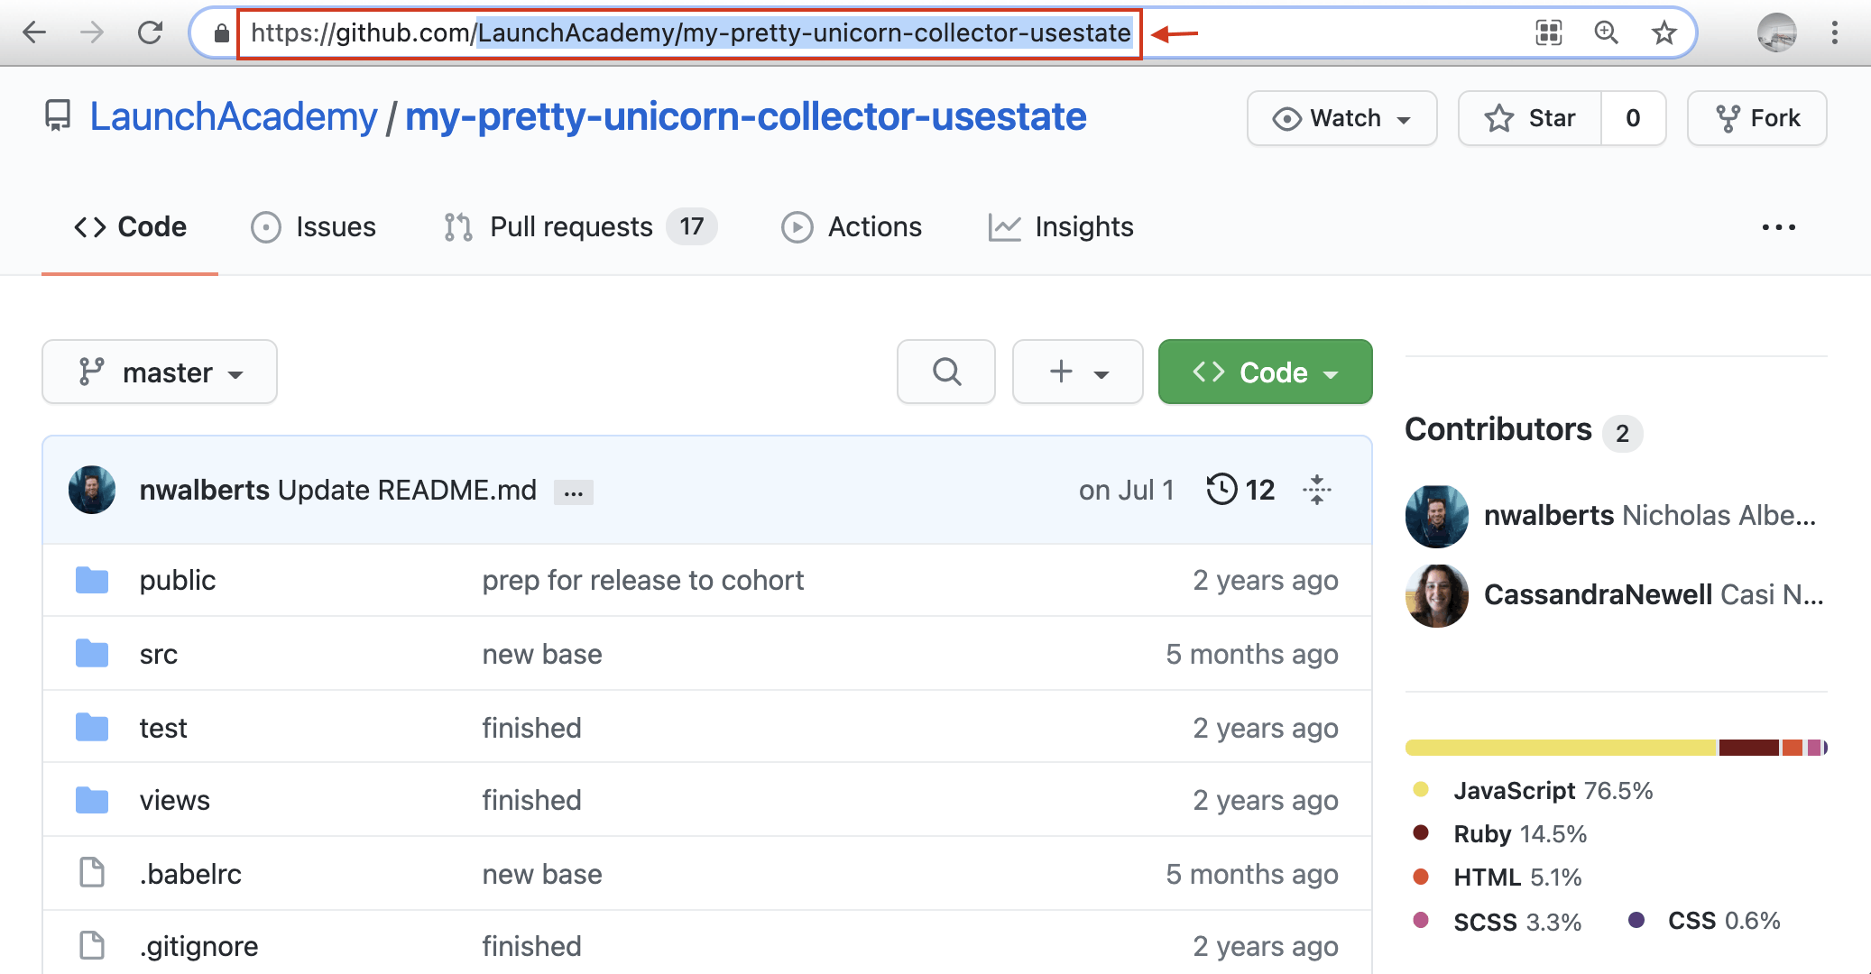The height and width of the screenshot is (974, 1871).
Task: Open the green Code dropdown
Action: (1263, 372)
